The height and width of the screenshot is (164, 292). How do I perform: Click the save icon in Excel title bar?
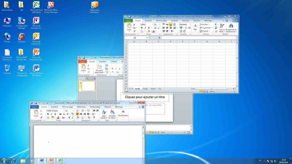130,17
